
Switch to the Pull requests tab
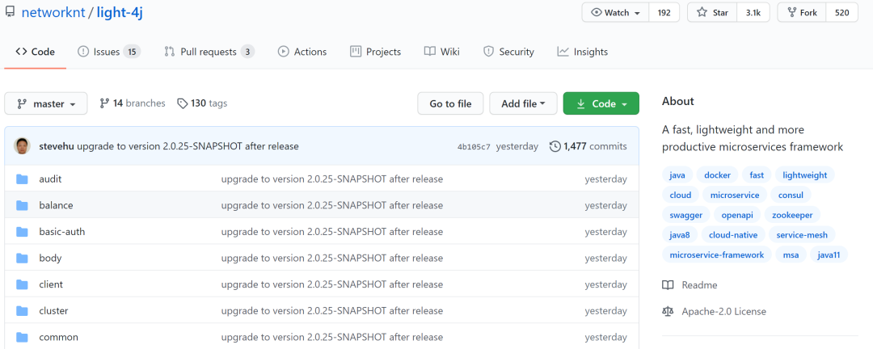point(209,52)
